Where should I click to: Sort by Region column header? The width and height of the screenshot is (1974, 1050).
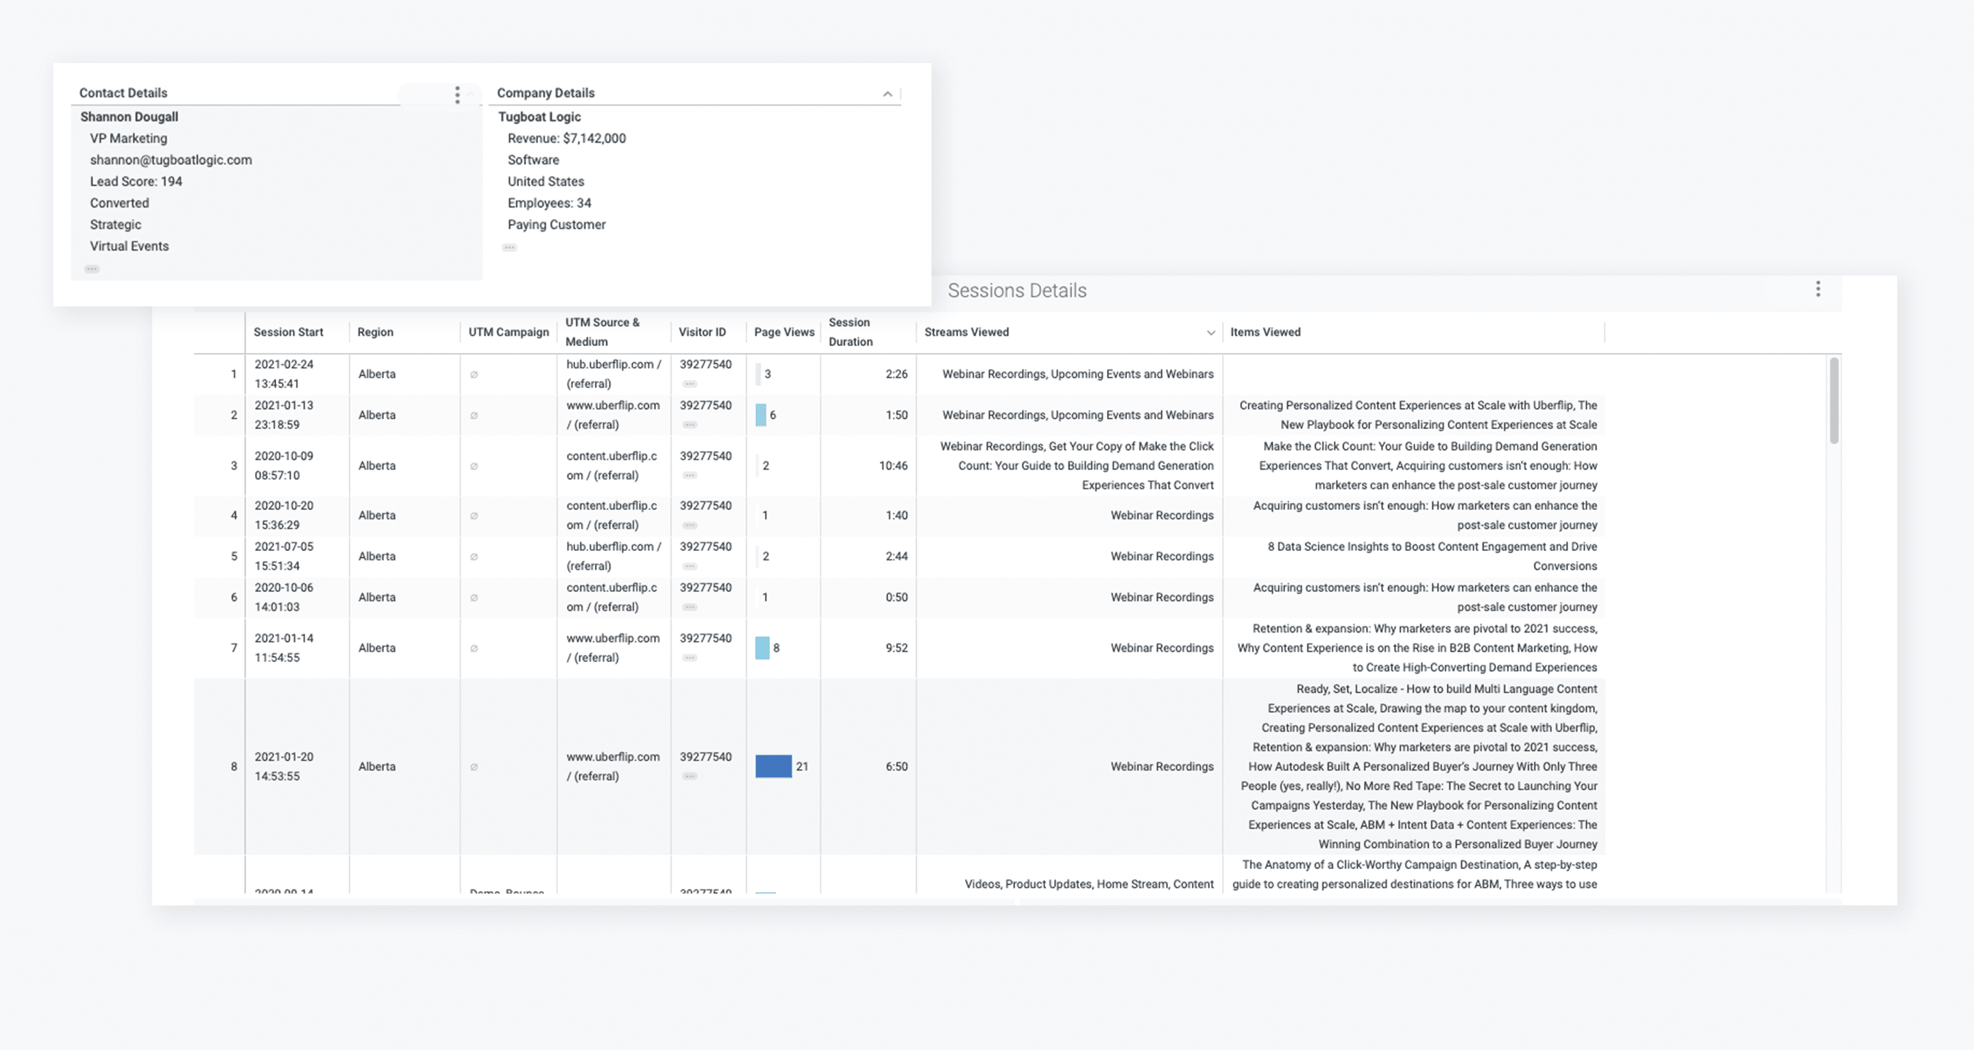376,332
